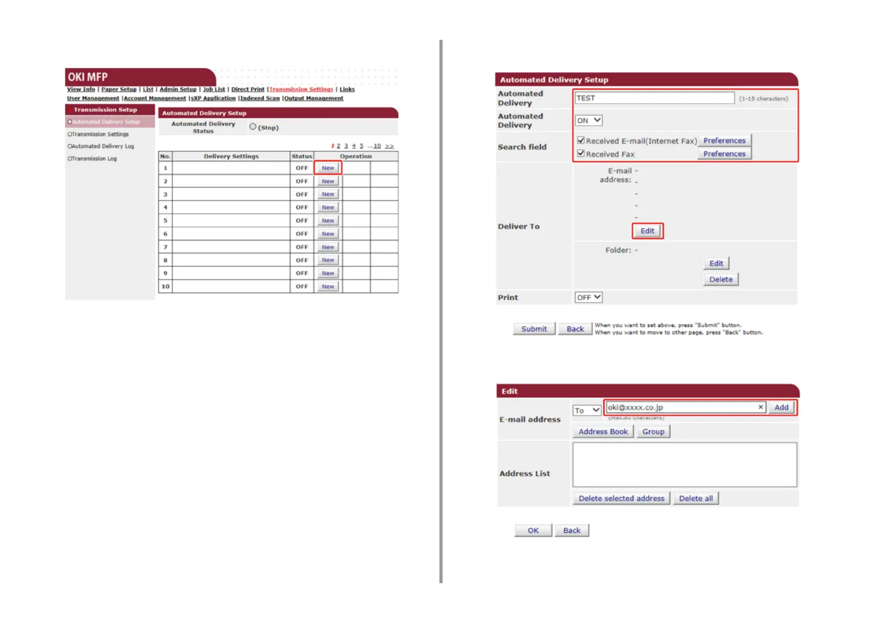Open the Admin Setup menu link

tap(178, 90)
